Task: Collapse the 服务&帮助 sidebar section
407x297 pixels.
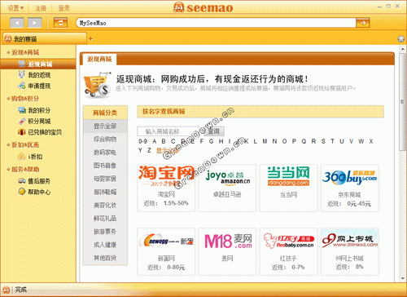Action: point(23,170)
